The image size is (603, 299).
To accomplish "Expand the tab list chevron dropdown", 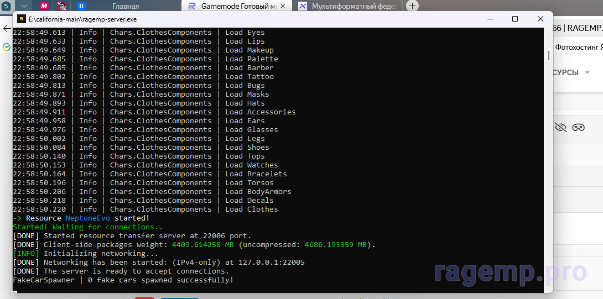I will (x=24, y=6).
